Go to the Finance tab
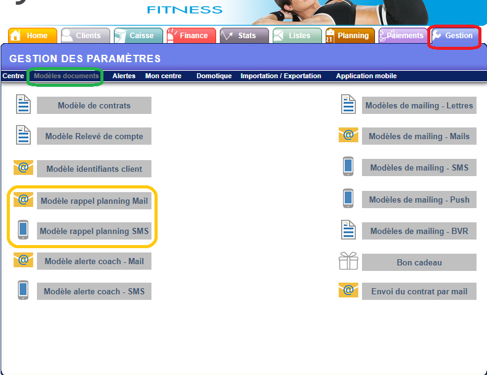Viewport: 487px width, 375px height. [191, 36]
